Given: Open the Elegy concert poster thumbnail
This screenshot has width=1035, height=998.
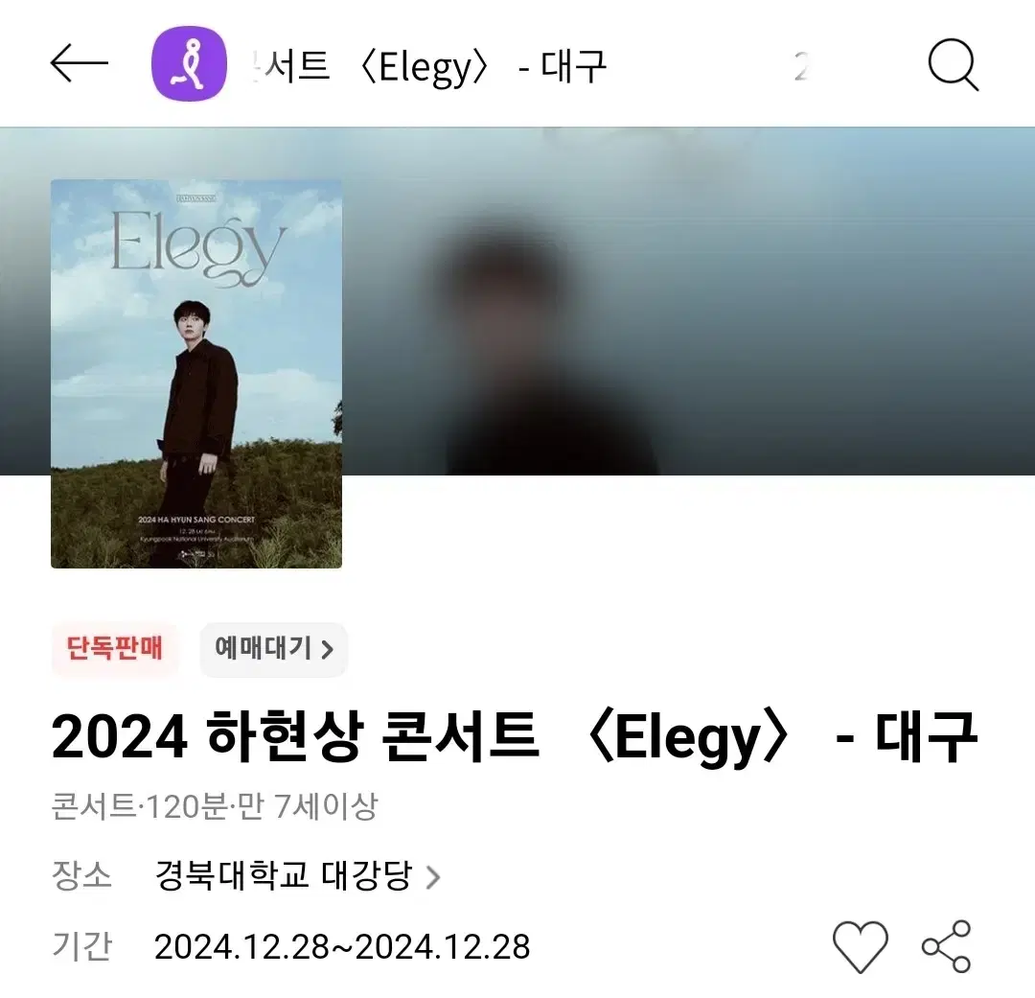Looking at the screenshot, I should 196,374.
